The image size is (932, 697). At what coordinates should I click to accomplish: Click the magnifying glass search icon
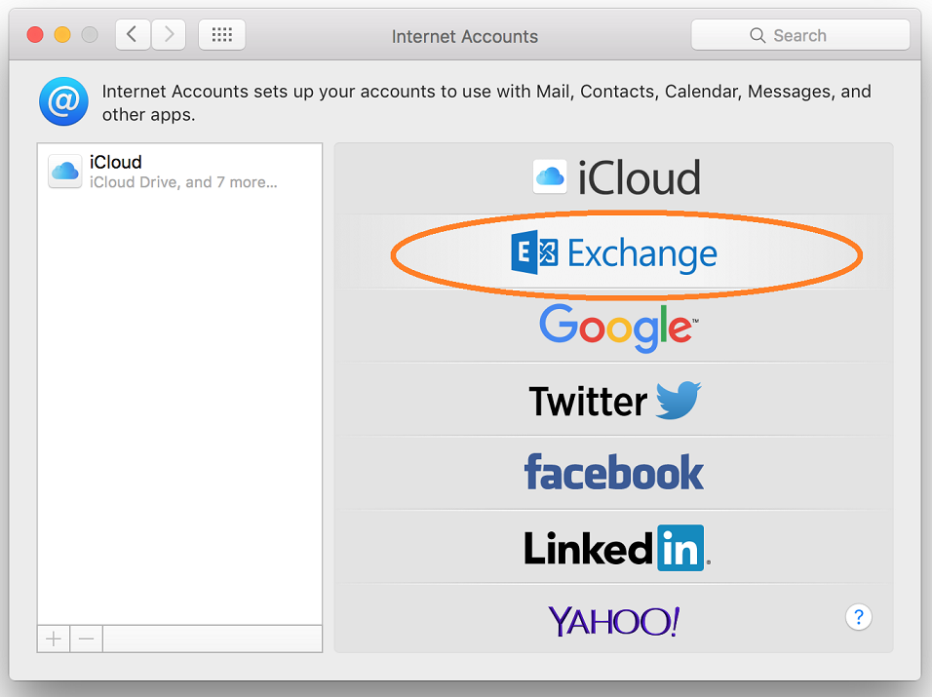coord(757,36)
